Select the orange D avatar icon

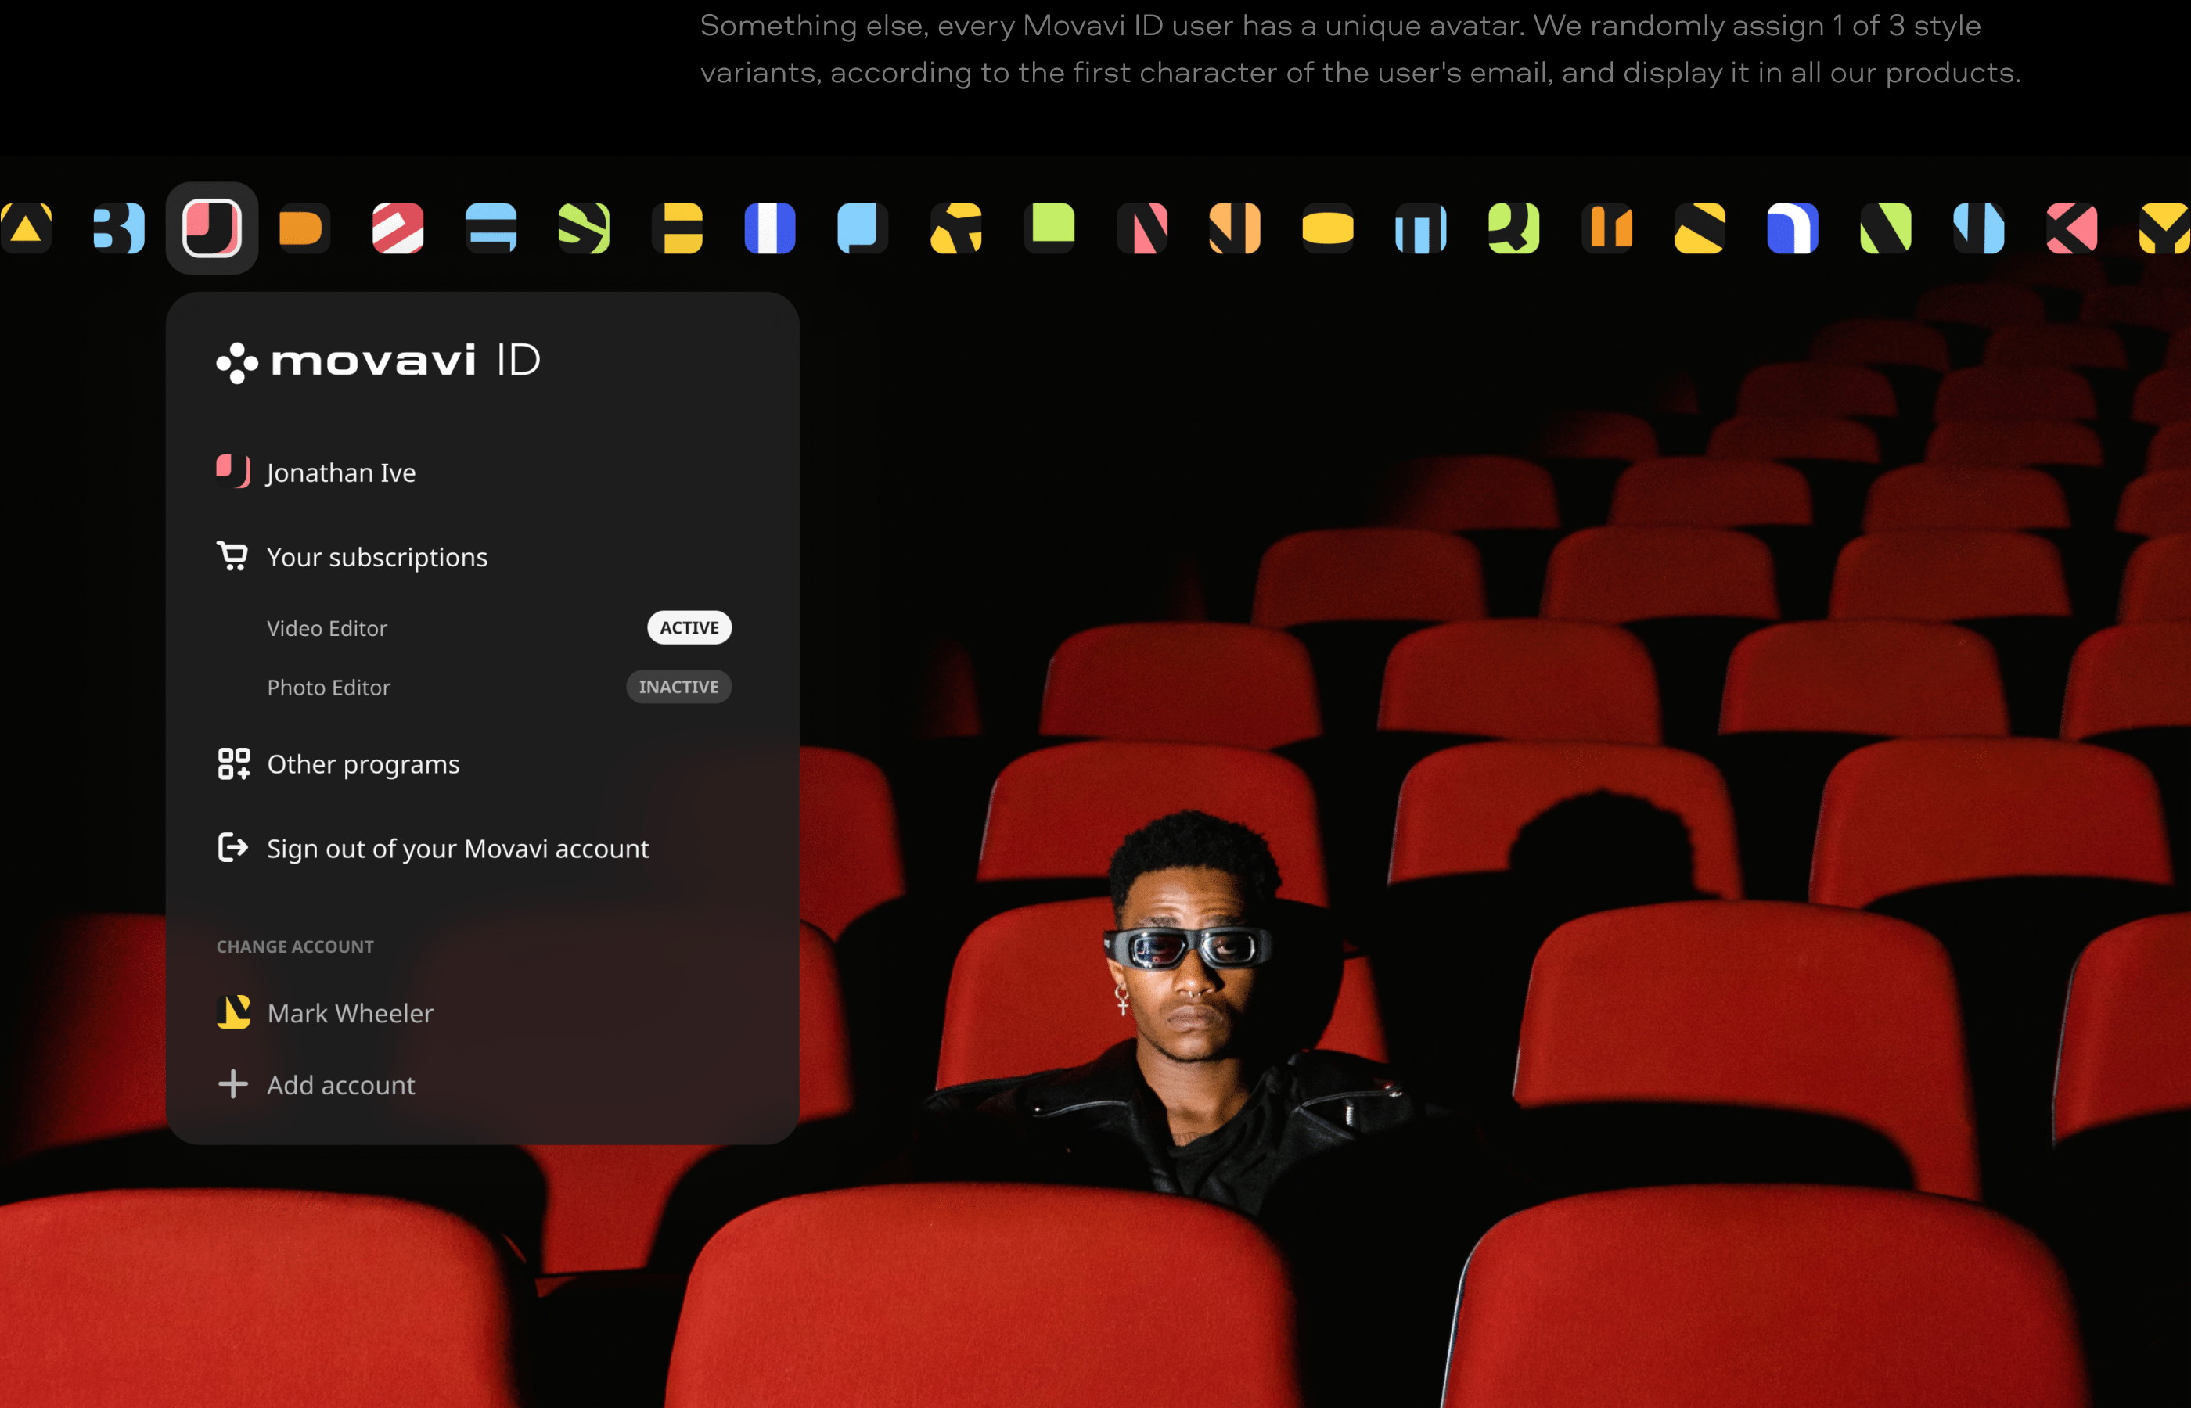[x=304, y=228]
